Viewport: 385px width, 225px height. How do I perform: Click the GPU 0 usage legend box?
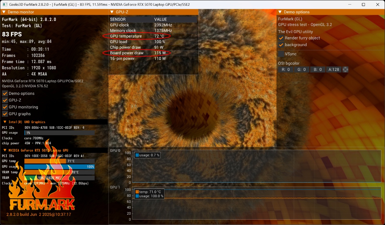[x=147, y=155]
